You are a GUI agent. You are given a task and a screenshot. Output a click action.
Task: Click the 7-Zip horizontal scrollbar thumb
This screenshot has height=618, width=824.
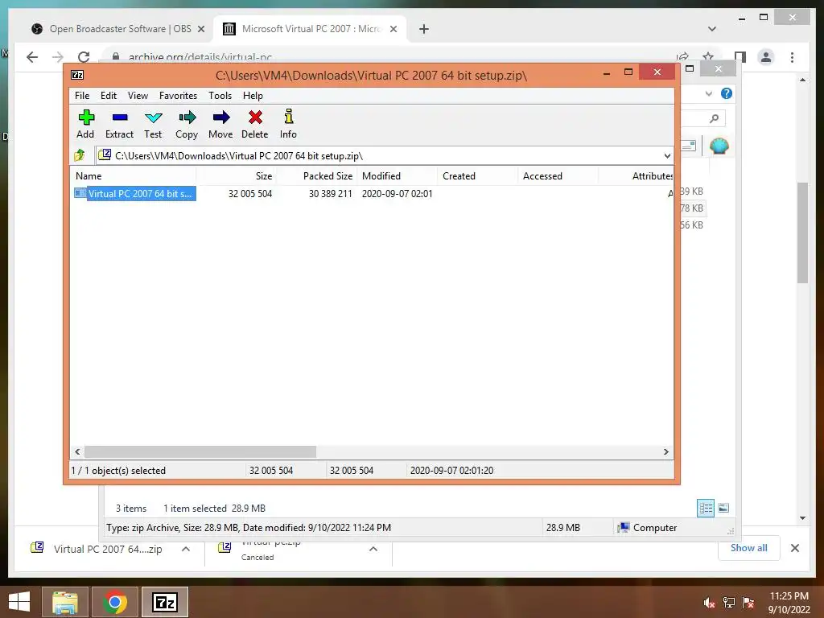click(200, 451)
